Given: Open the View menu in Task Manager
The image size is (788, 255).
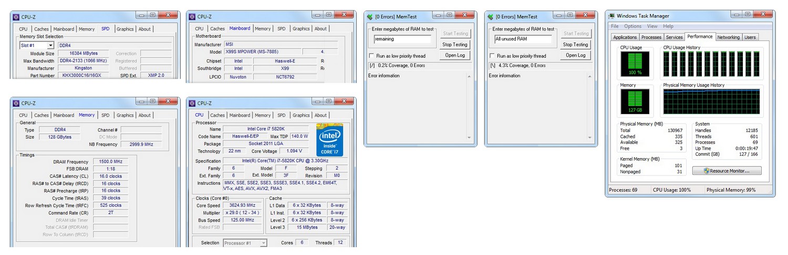Looking at the screenshot, I should (x=652, y=26).
